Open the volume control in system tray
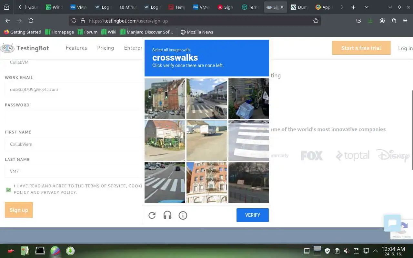Screen dimensions: 413x258 coord(347,251)
